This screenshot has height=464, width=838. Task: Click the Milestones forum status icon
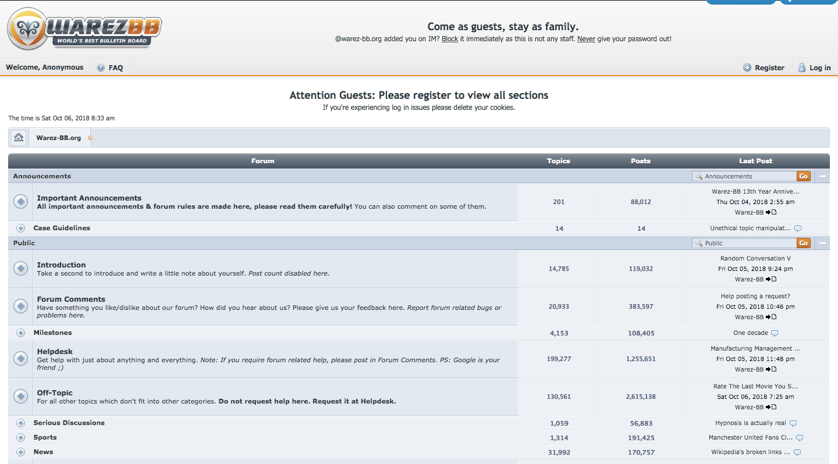pyautogui.click(x=21, y=333)
